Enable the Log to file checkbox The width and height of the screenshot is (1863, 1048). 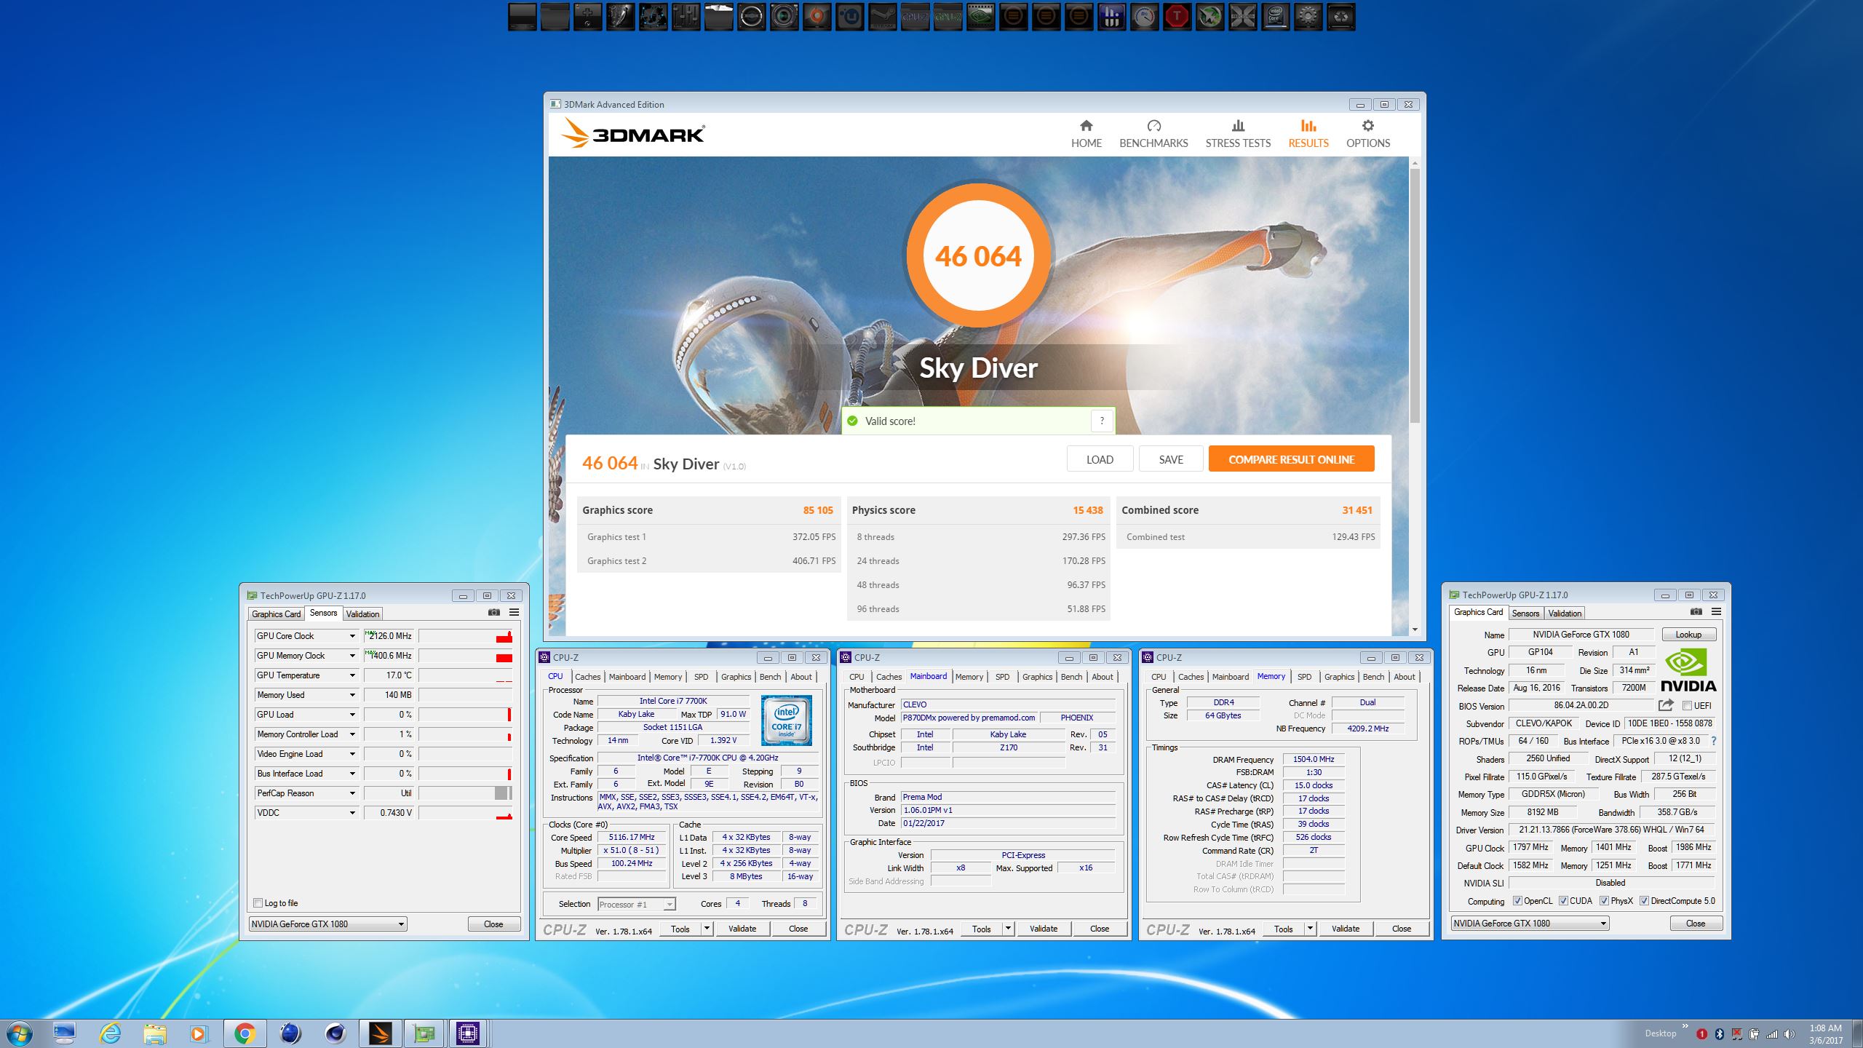[258, 903]
